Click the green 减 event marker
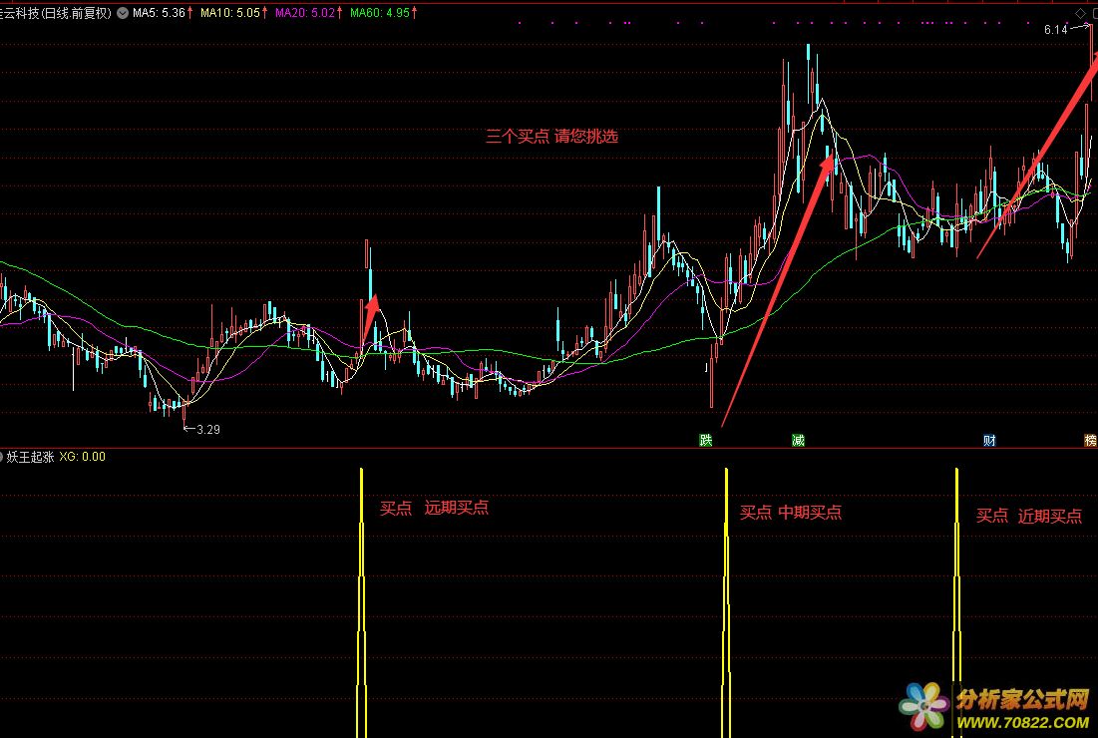The image size is (1098, 738). [798, 440]
